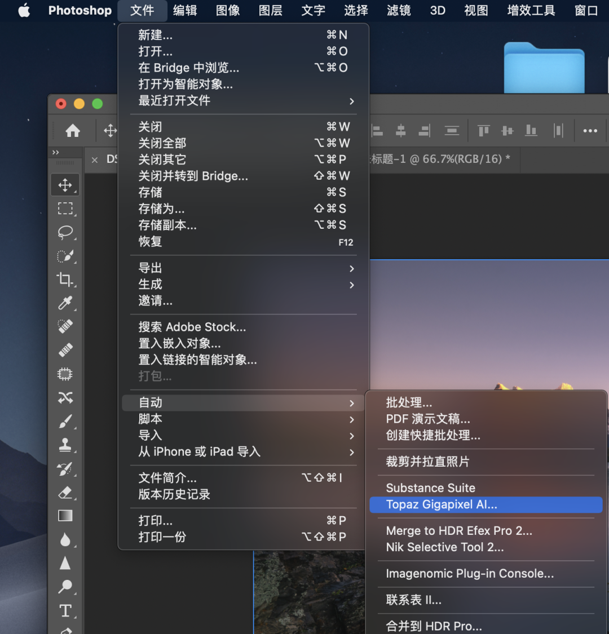
Task: Select the Eraser tool
Action: (x=65, y=493)
